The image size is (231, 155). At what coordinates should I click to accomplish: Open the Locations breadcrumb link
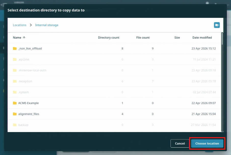19,25
